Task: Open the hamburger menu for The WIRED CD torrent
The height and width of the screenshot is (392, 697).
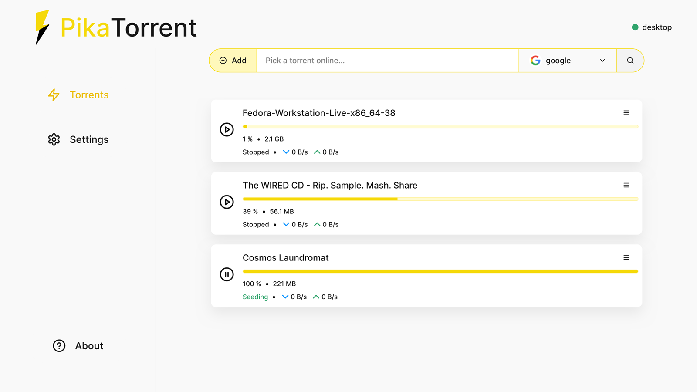Action: (626, 185)
